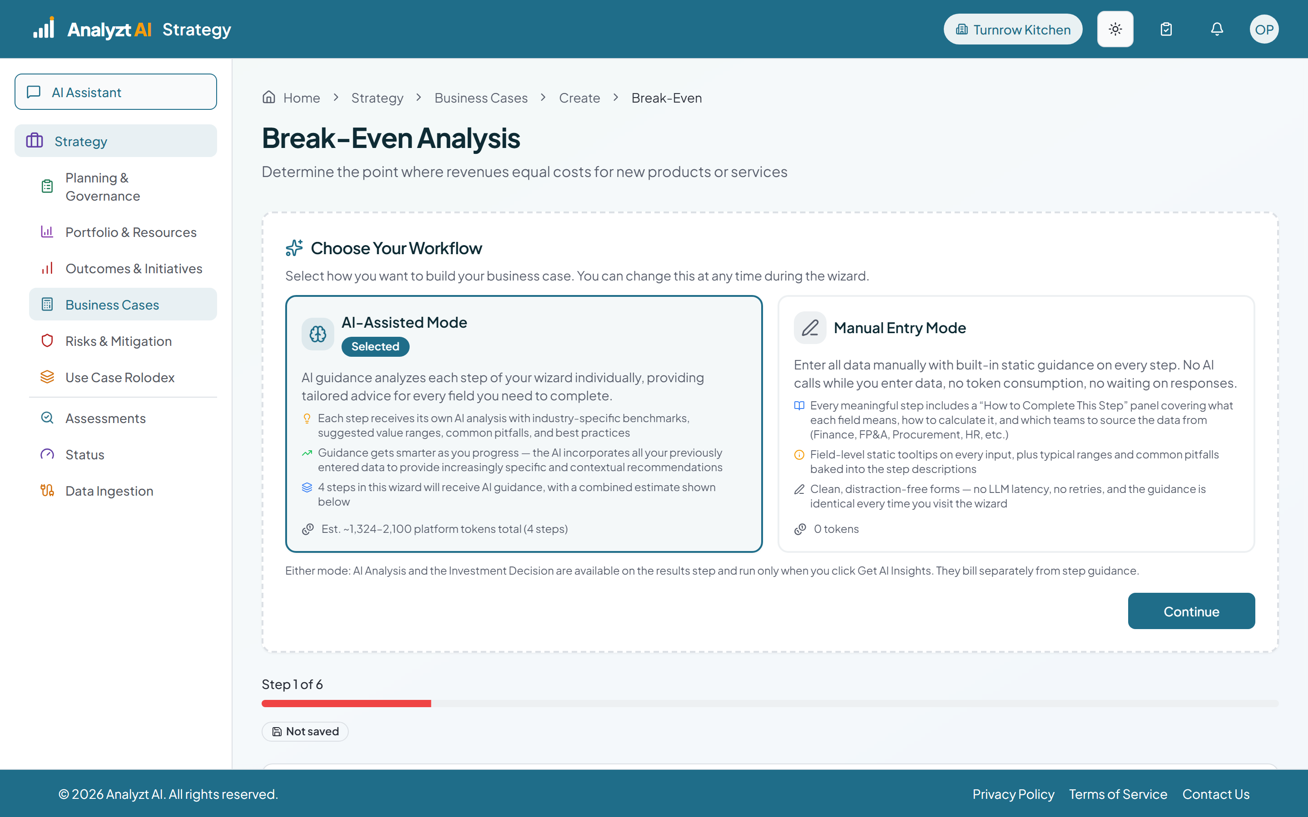Collapse the Strategy sidebar section

point(116,141)
